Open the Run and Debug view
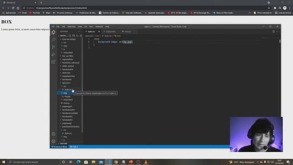The image size is (293, 165). tap(54, 54)
